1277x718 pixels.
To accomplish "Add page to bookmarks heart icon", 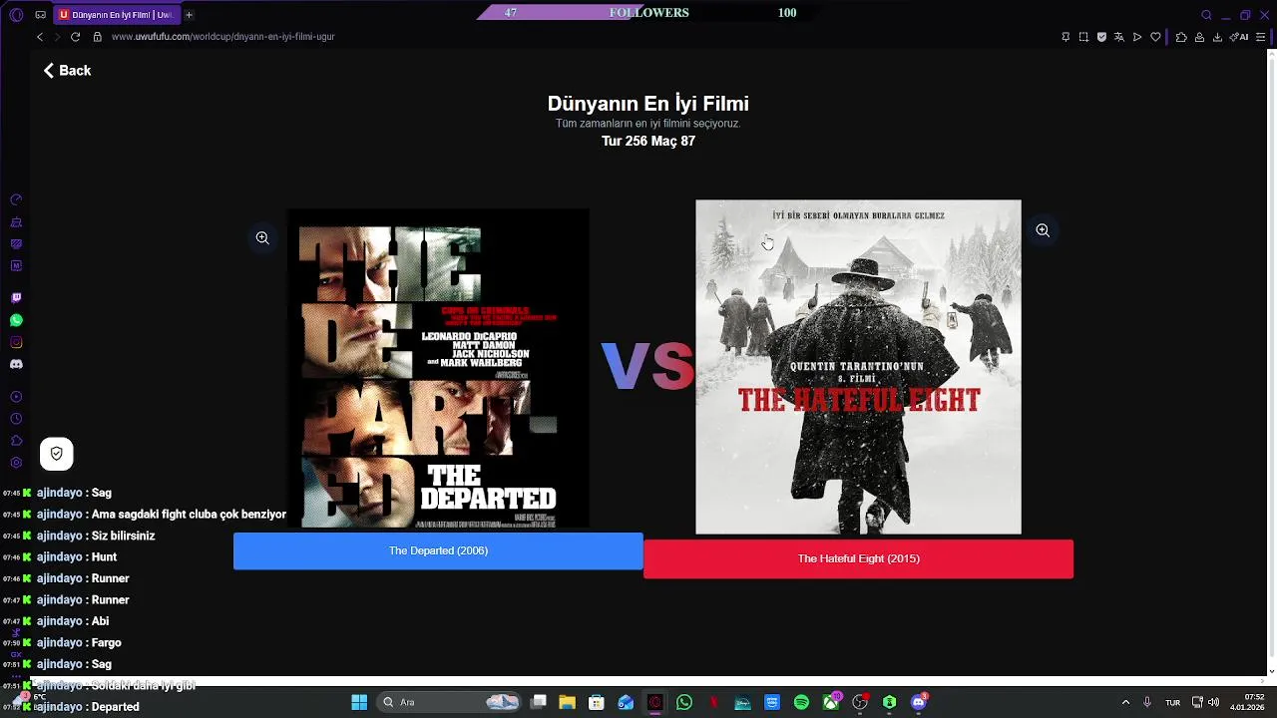I will click(1155, 37).
